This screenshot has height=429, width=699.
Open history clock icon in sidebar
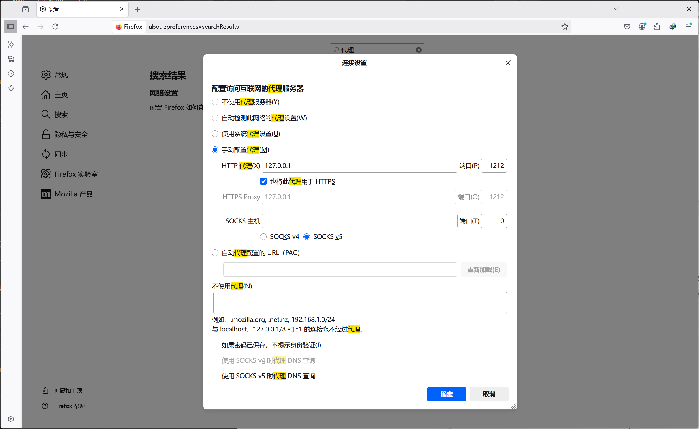(x=11, y=74)
